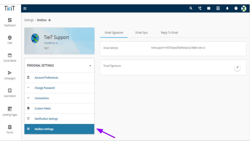Click the Mailbox Settings envelope icon

(x=28, y=129)
